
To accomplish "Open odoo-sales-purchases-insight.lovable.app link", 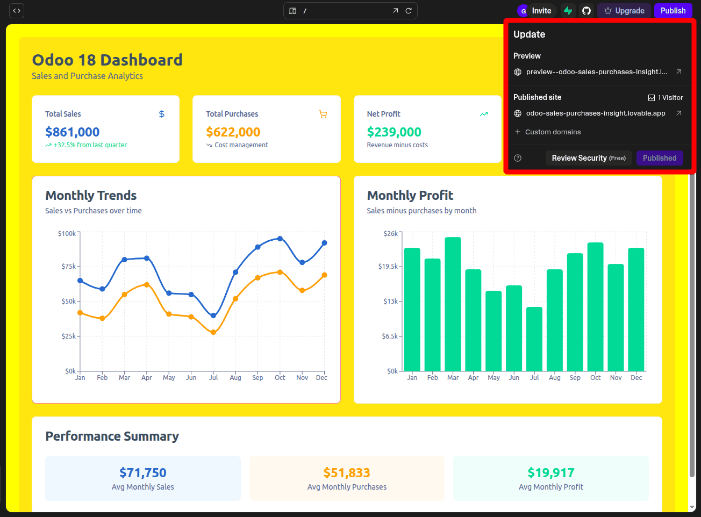I will (596, 113).
